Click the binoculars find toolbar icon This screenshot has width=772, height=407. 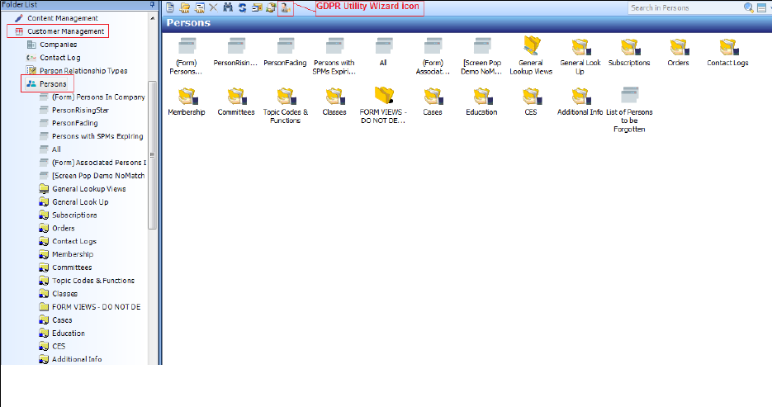click(x=228, y=7)
